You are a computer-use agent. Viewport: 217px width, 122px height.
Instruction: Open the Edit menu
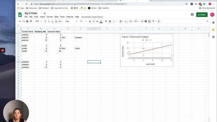point(31,17)
